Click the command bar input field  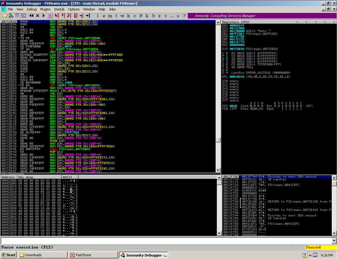[x=166, y=240]
